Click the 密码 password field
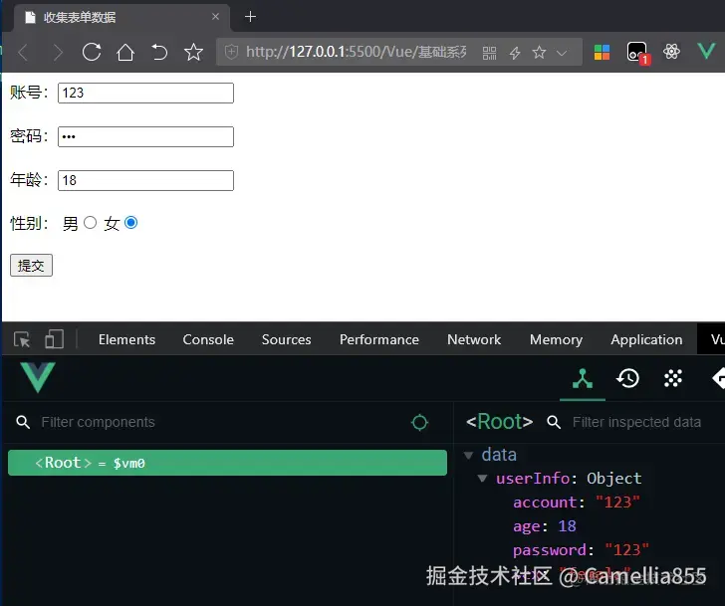 [145, 136]
